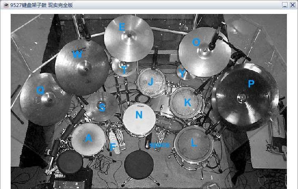Close the 9527 drum kit window
298x189 pixels.
tap(292, 5)
